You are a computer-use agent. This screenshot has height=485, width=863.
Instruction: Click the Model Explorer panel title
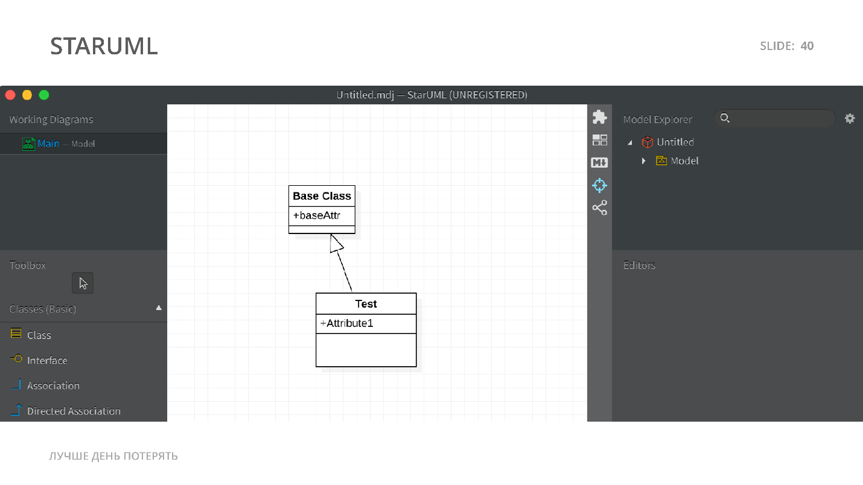tap(658, 119)
